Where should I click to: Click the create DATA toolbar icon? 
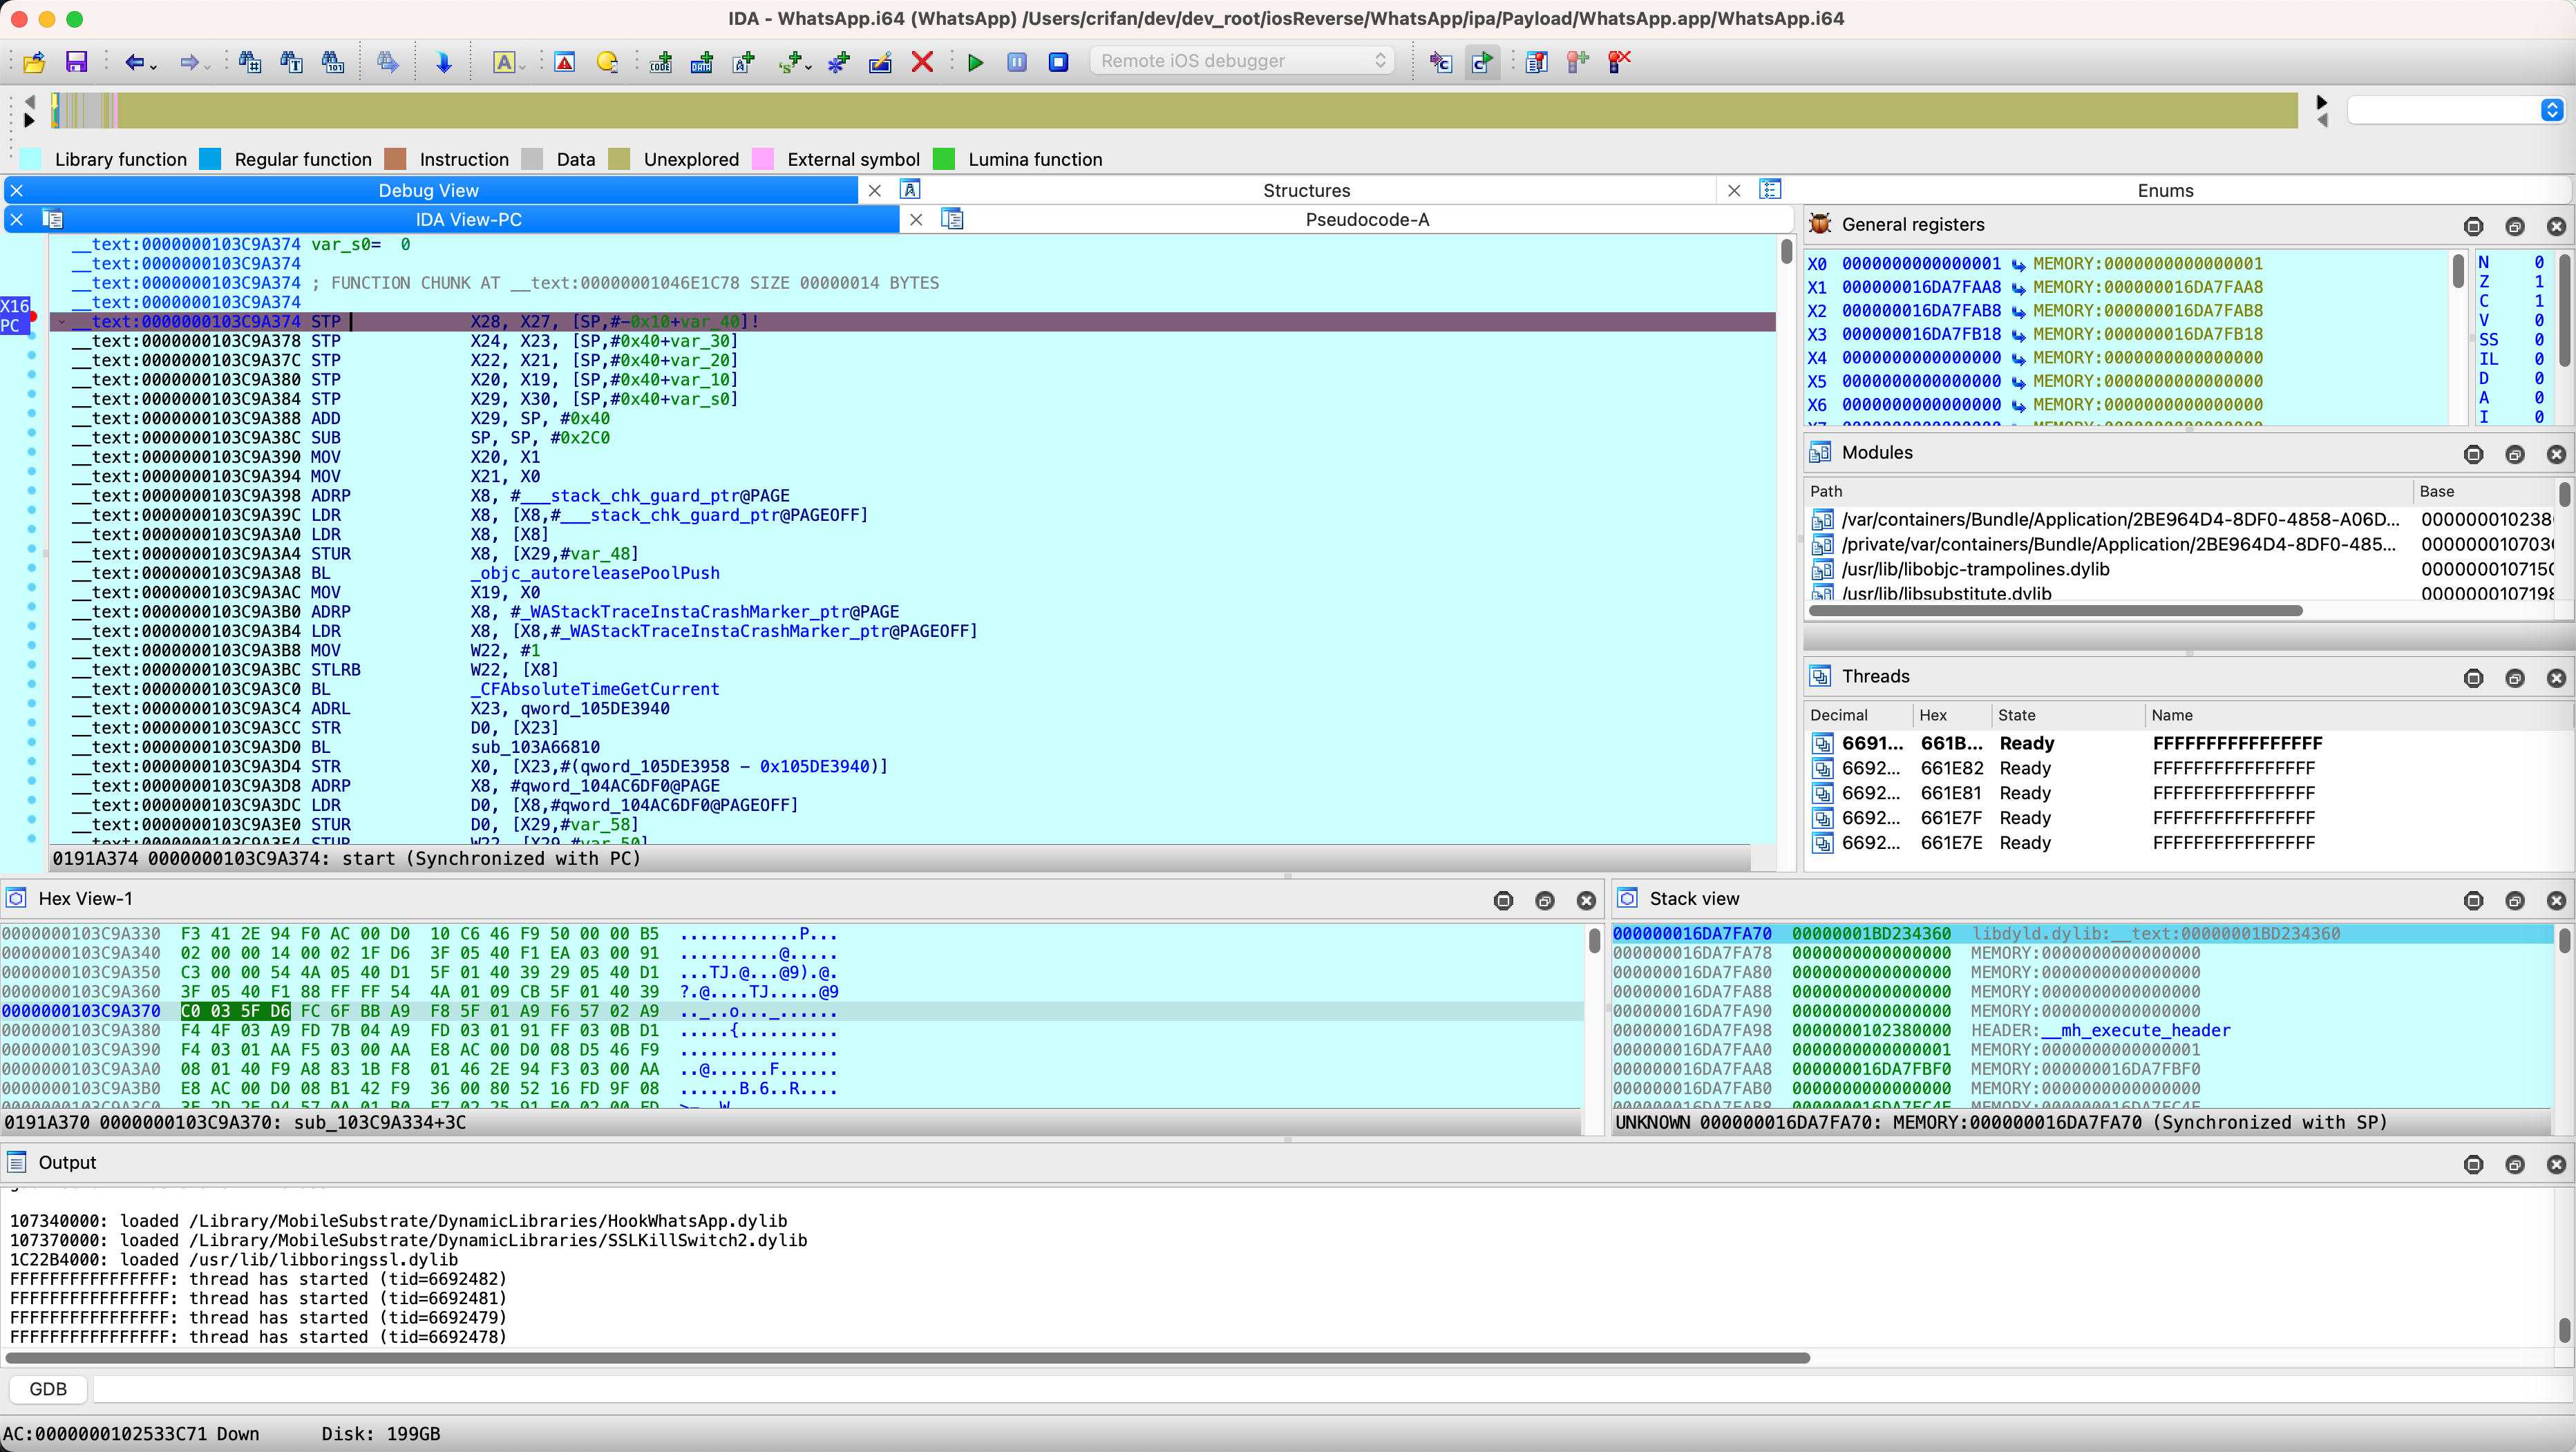[x=702, y=62]
